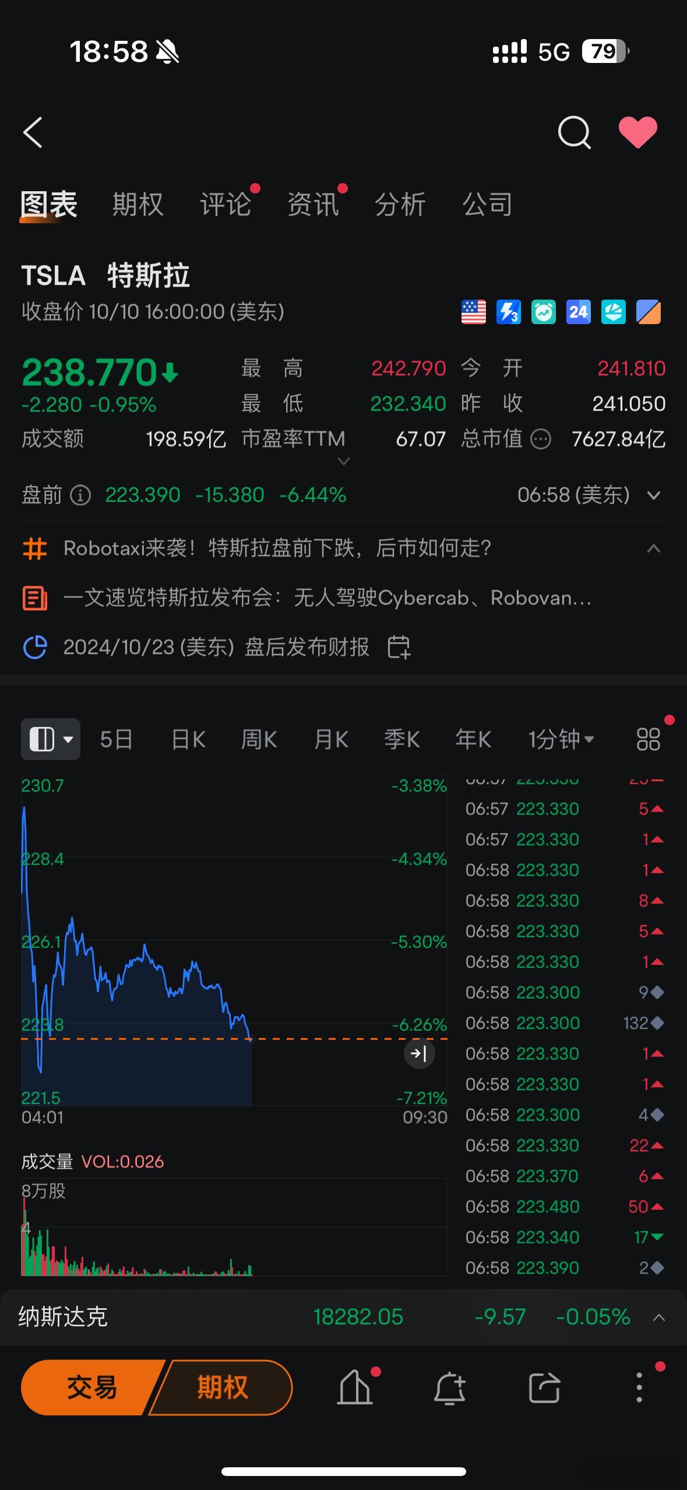
Task: Tap the TSLA 特斯拉 stock title
Action: click(105, 275)
